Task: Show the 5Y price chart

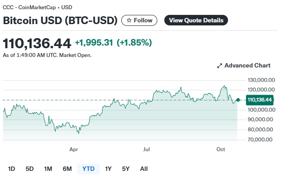Action: pos(126,169)
